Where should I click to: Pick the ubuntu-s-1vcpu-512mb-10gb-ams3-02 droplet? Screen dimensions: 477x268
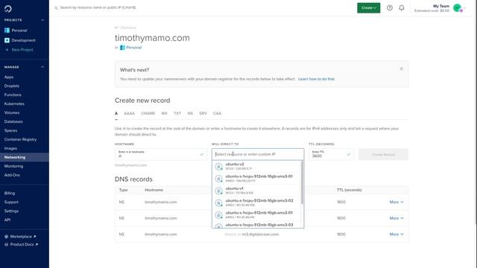click(x=256, y=202)
